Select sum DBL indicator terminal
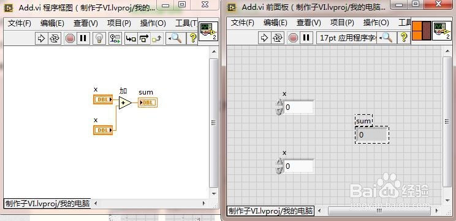 (x=148, y=103)
